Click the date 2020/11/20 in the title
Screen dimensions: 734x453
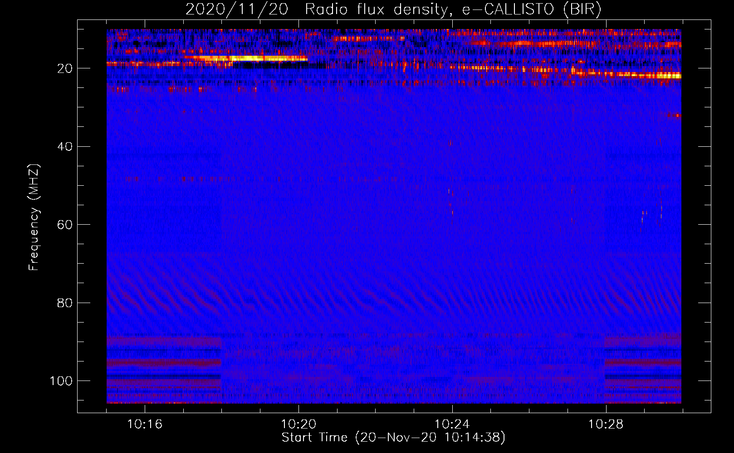(x=237, y=10)
